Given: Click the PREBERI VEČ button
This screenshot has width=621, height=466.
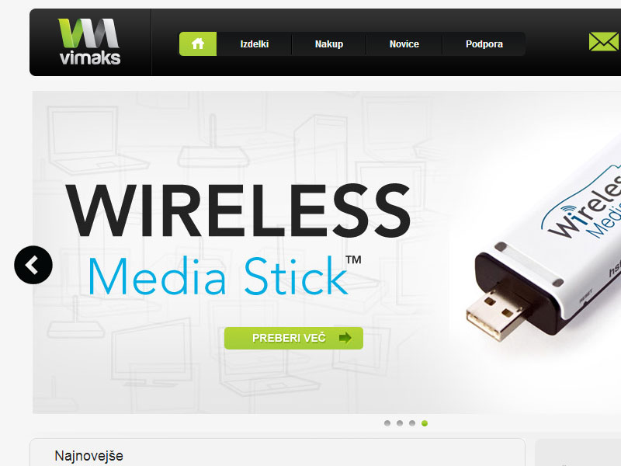Looking at the screenshot, I should (x=294, y=338).
